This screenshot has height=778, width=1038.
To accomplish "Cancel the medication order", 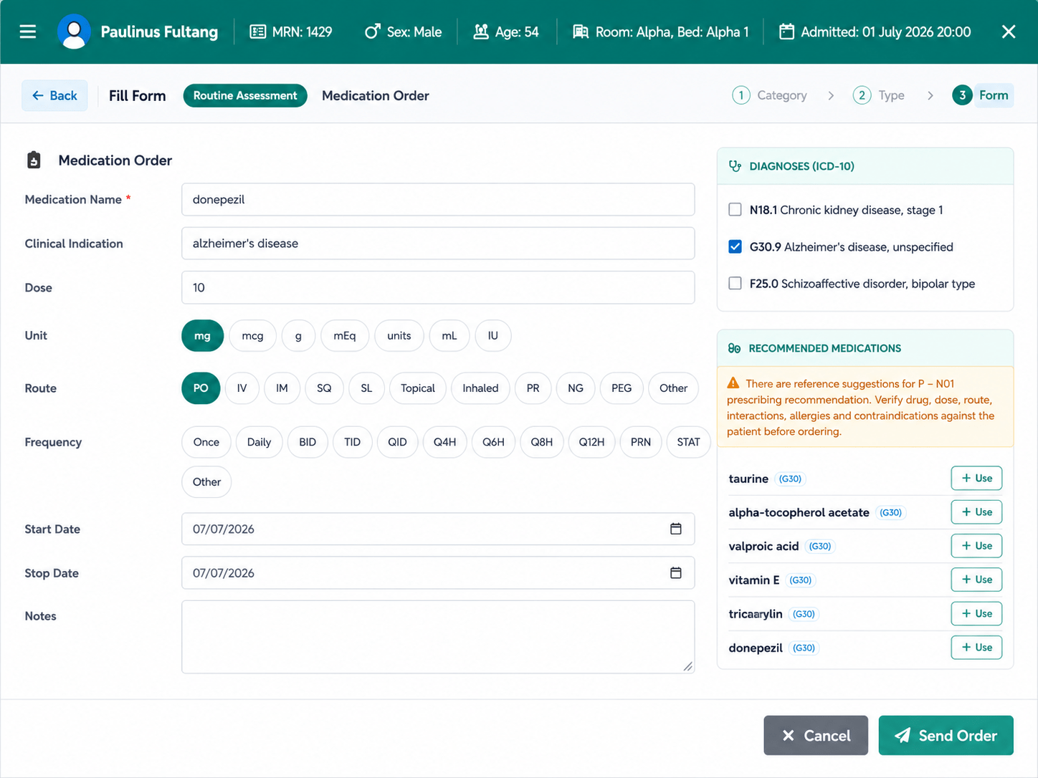I will (x=816, y=735).
